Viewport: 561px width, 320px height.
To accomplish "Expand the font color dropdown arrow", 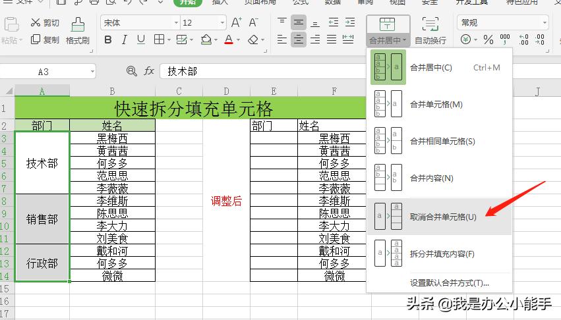I will tap(238, 40).
